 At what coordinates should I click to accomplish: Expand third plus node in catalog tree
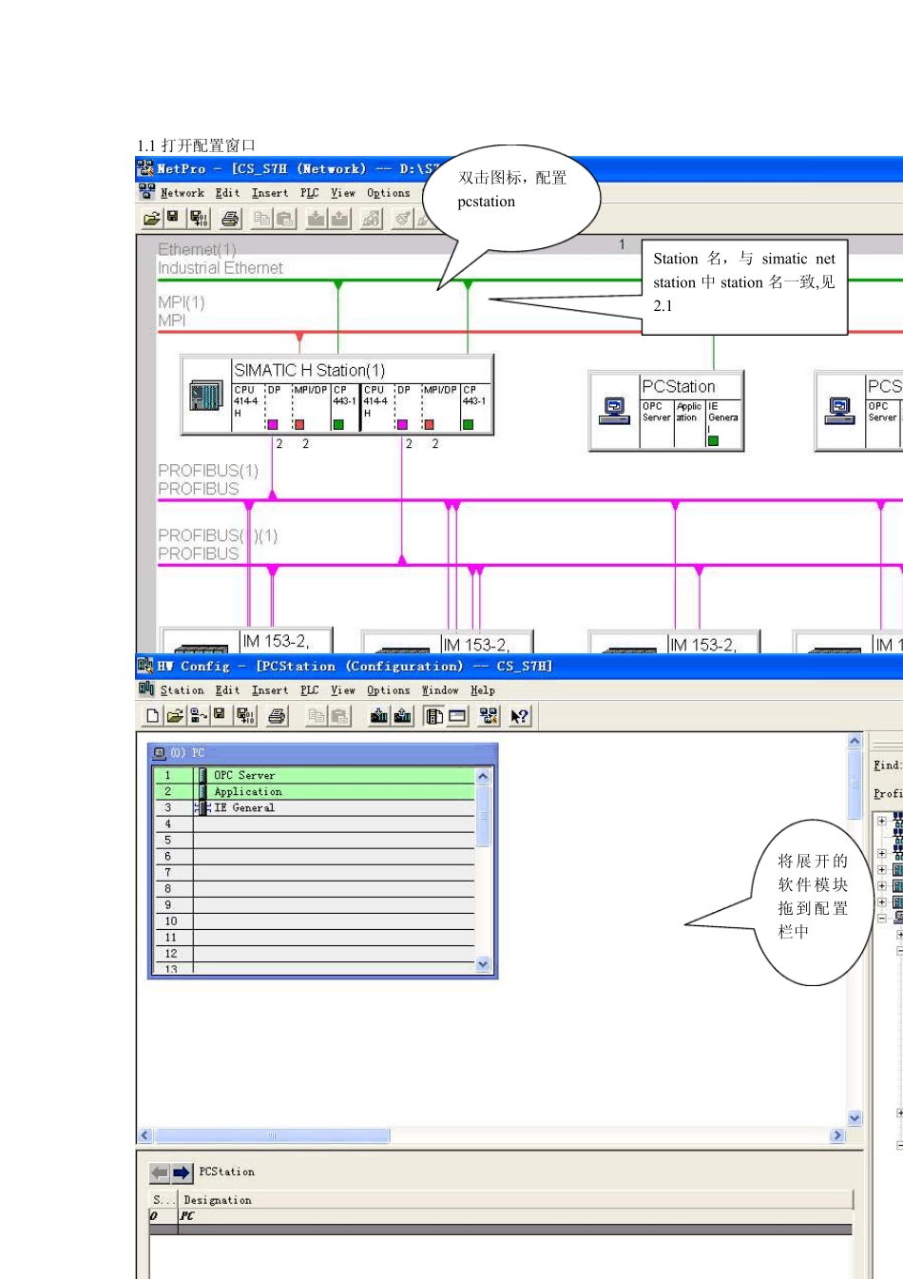click(x=881, y=869)
